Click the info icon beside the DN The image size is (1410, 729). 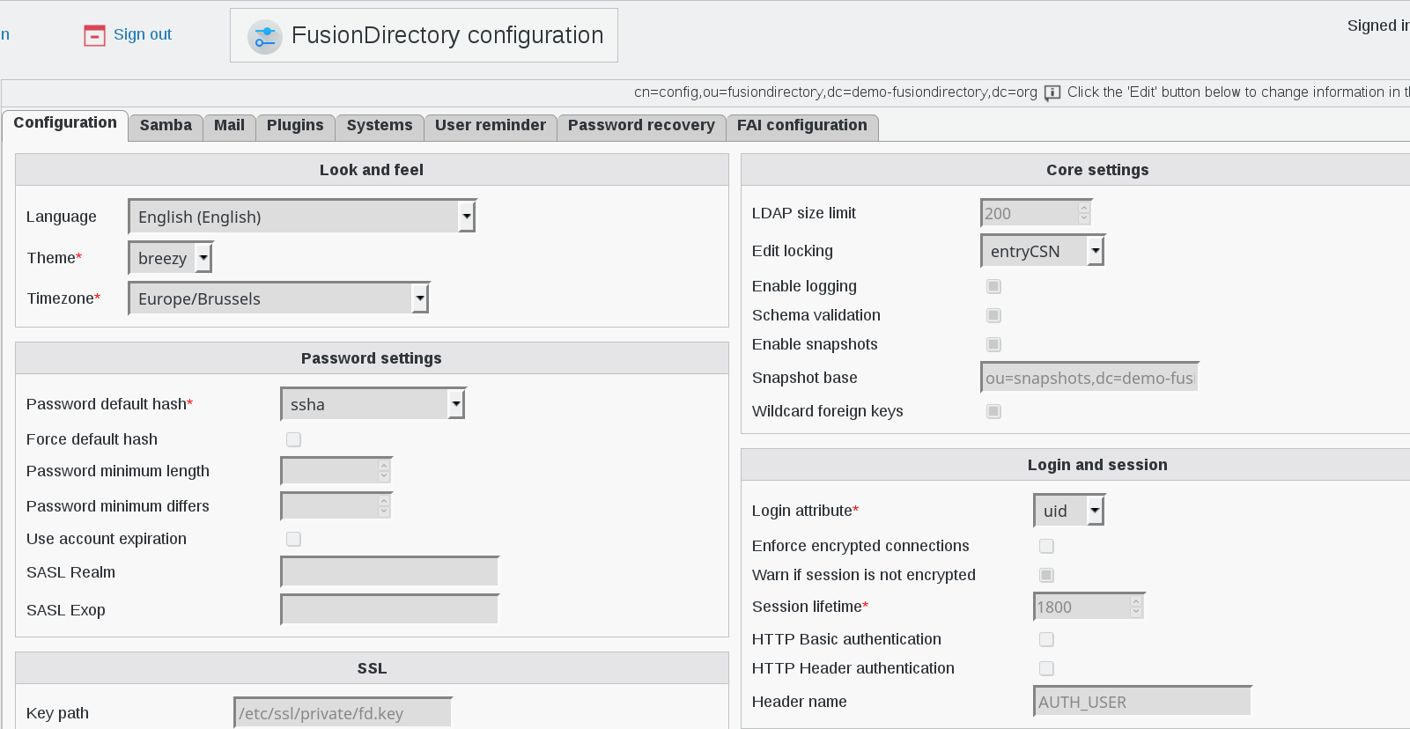pyautogui.click(x=1052, y=92)
